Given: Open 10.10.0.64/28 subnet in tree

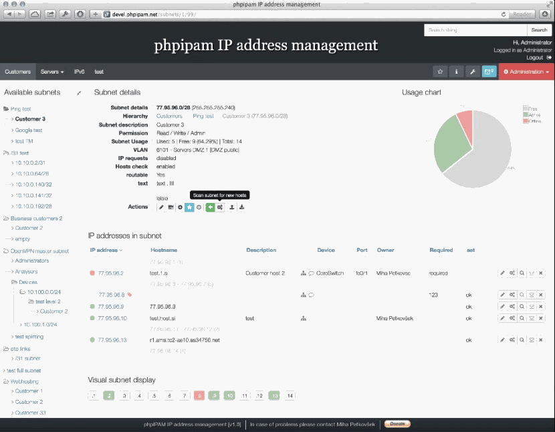Looking at the screenshot, I should click(x=32, y=173).
